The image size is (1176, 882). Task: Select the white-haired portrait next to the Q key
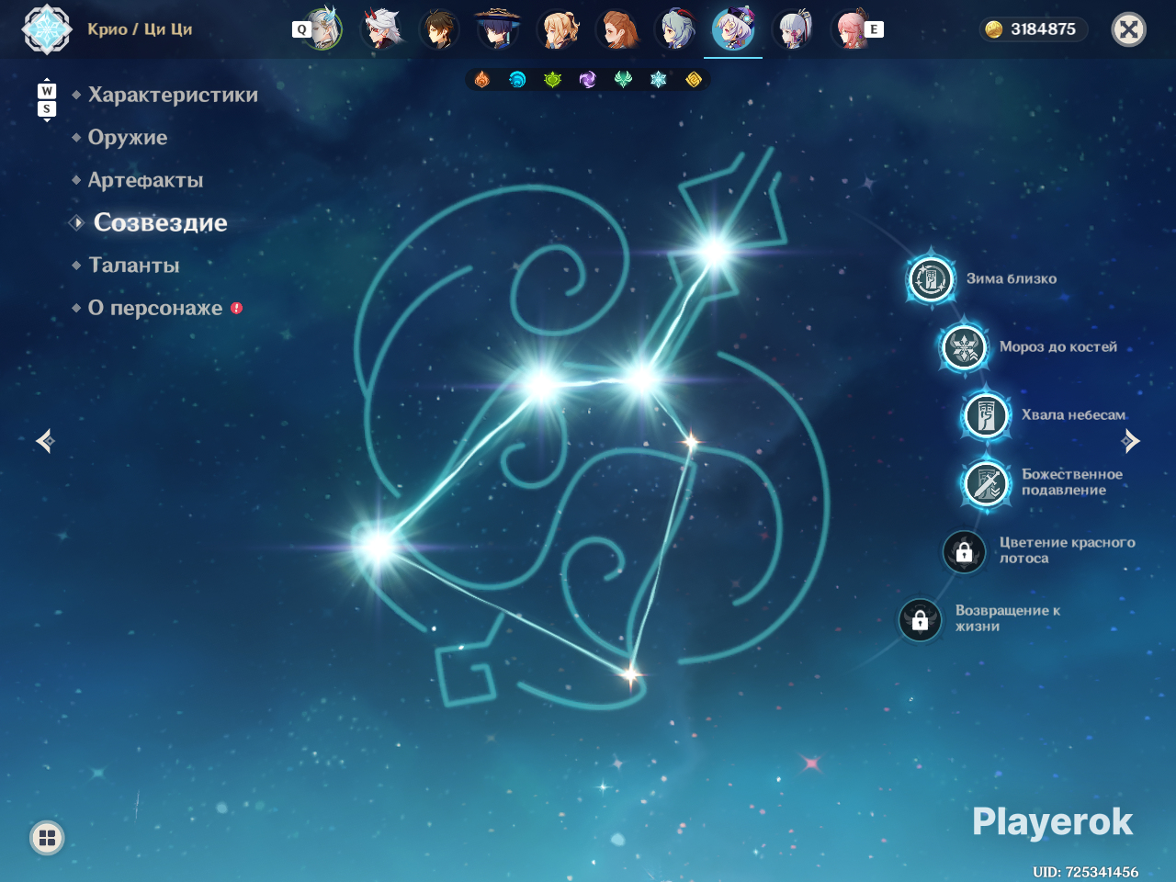(324, 28)
